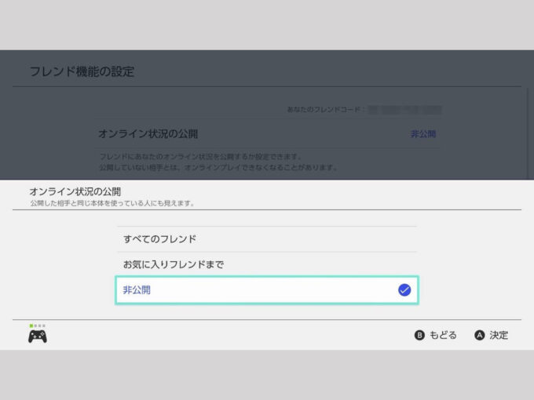Click the controller icon in the footer
The width and height of the screenshot is (534, 400).
38,336
